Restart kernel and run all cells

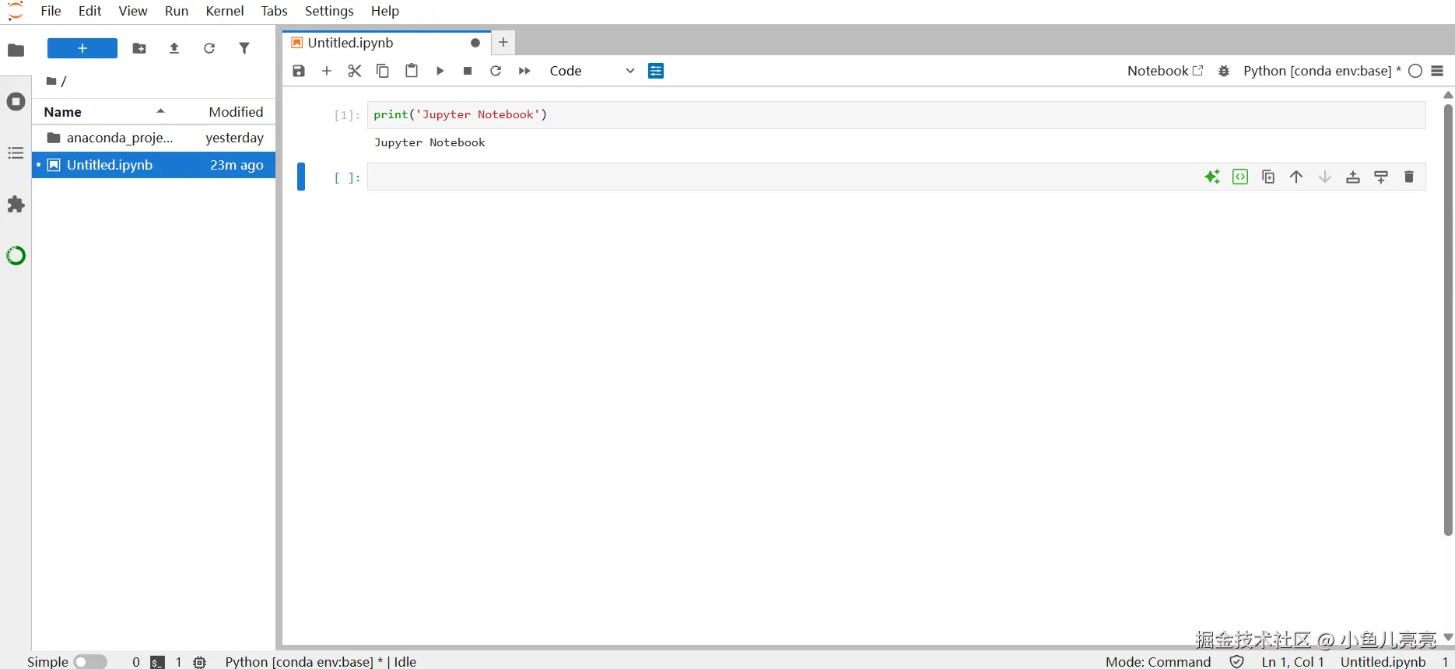pyautogui.click(x=524, y=71)
